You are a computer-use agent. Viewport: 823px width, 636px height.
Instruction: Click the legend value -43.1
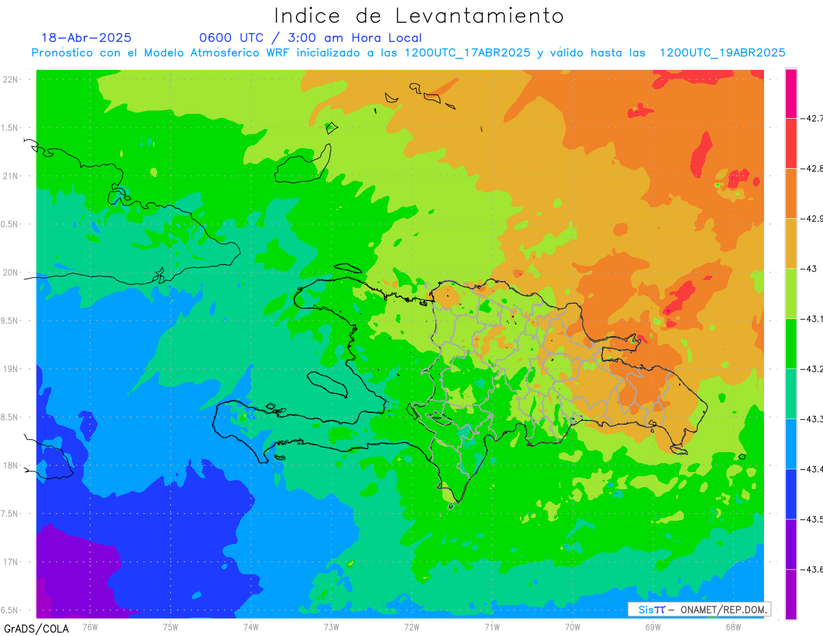point(812,318)
